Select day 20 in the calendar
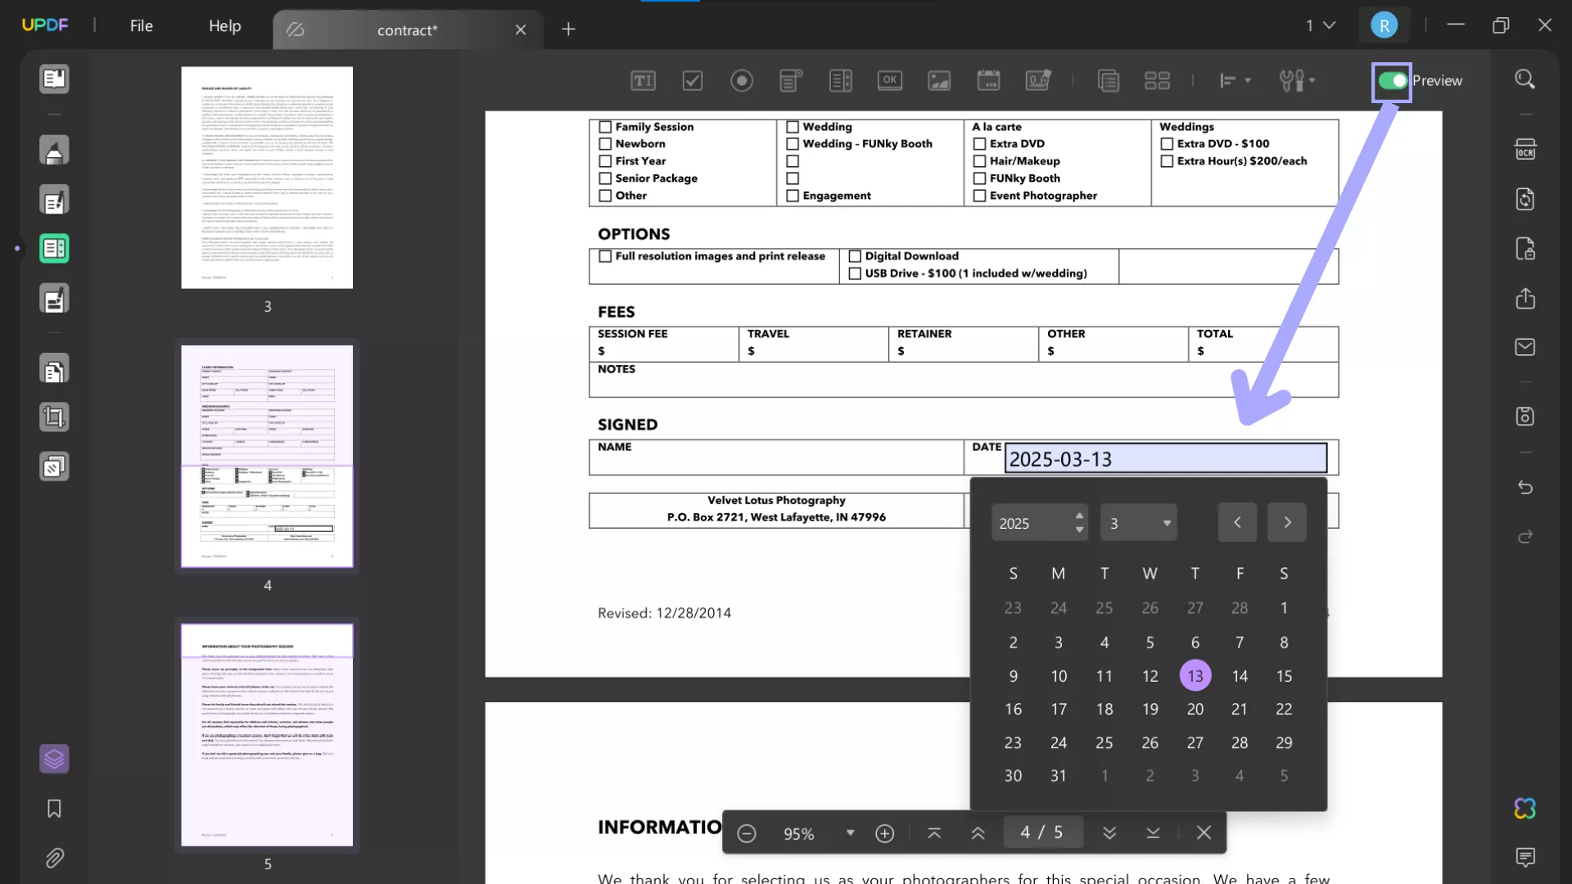Viewport: 1572px width, 884px height. click(x=1195, y=709)
